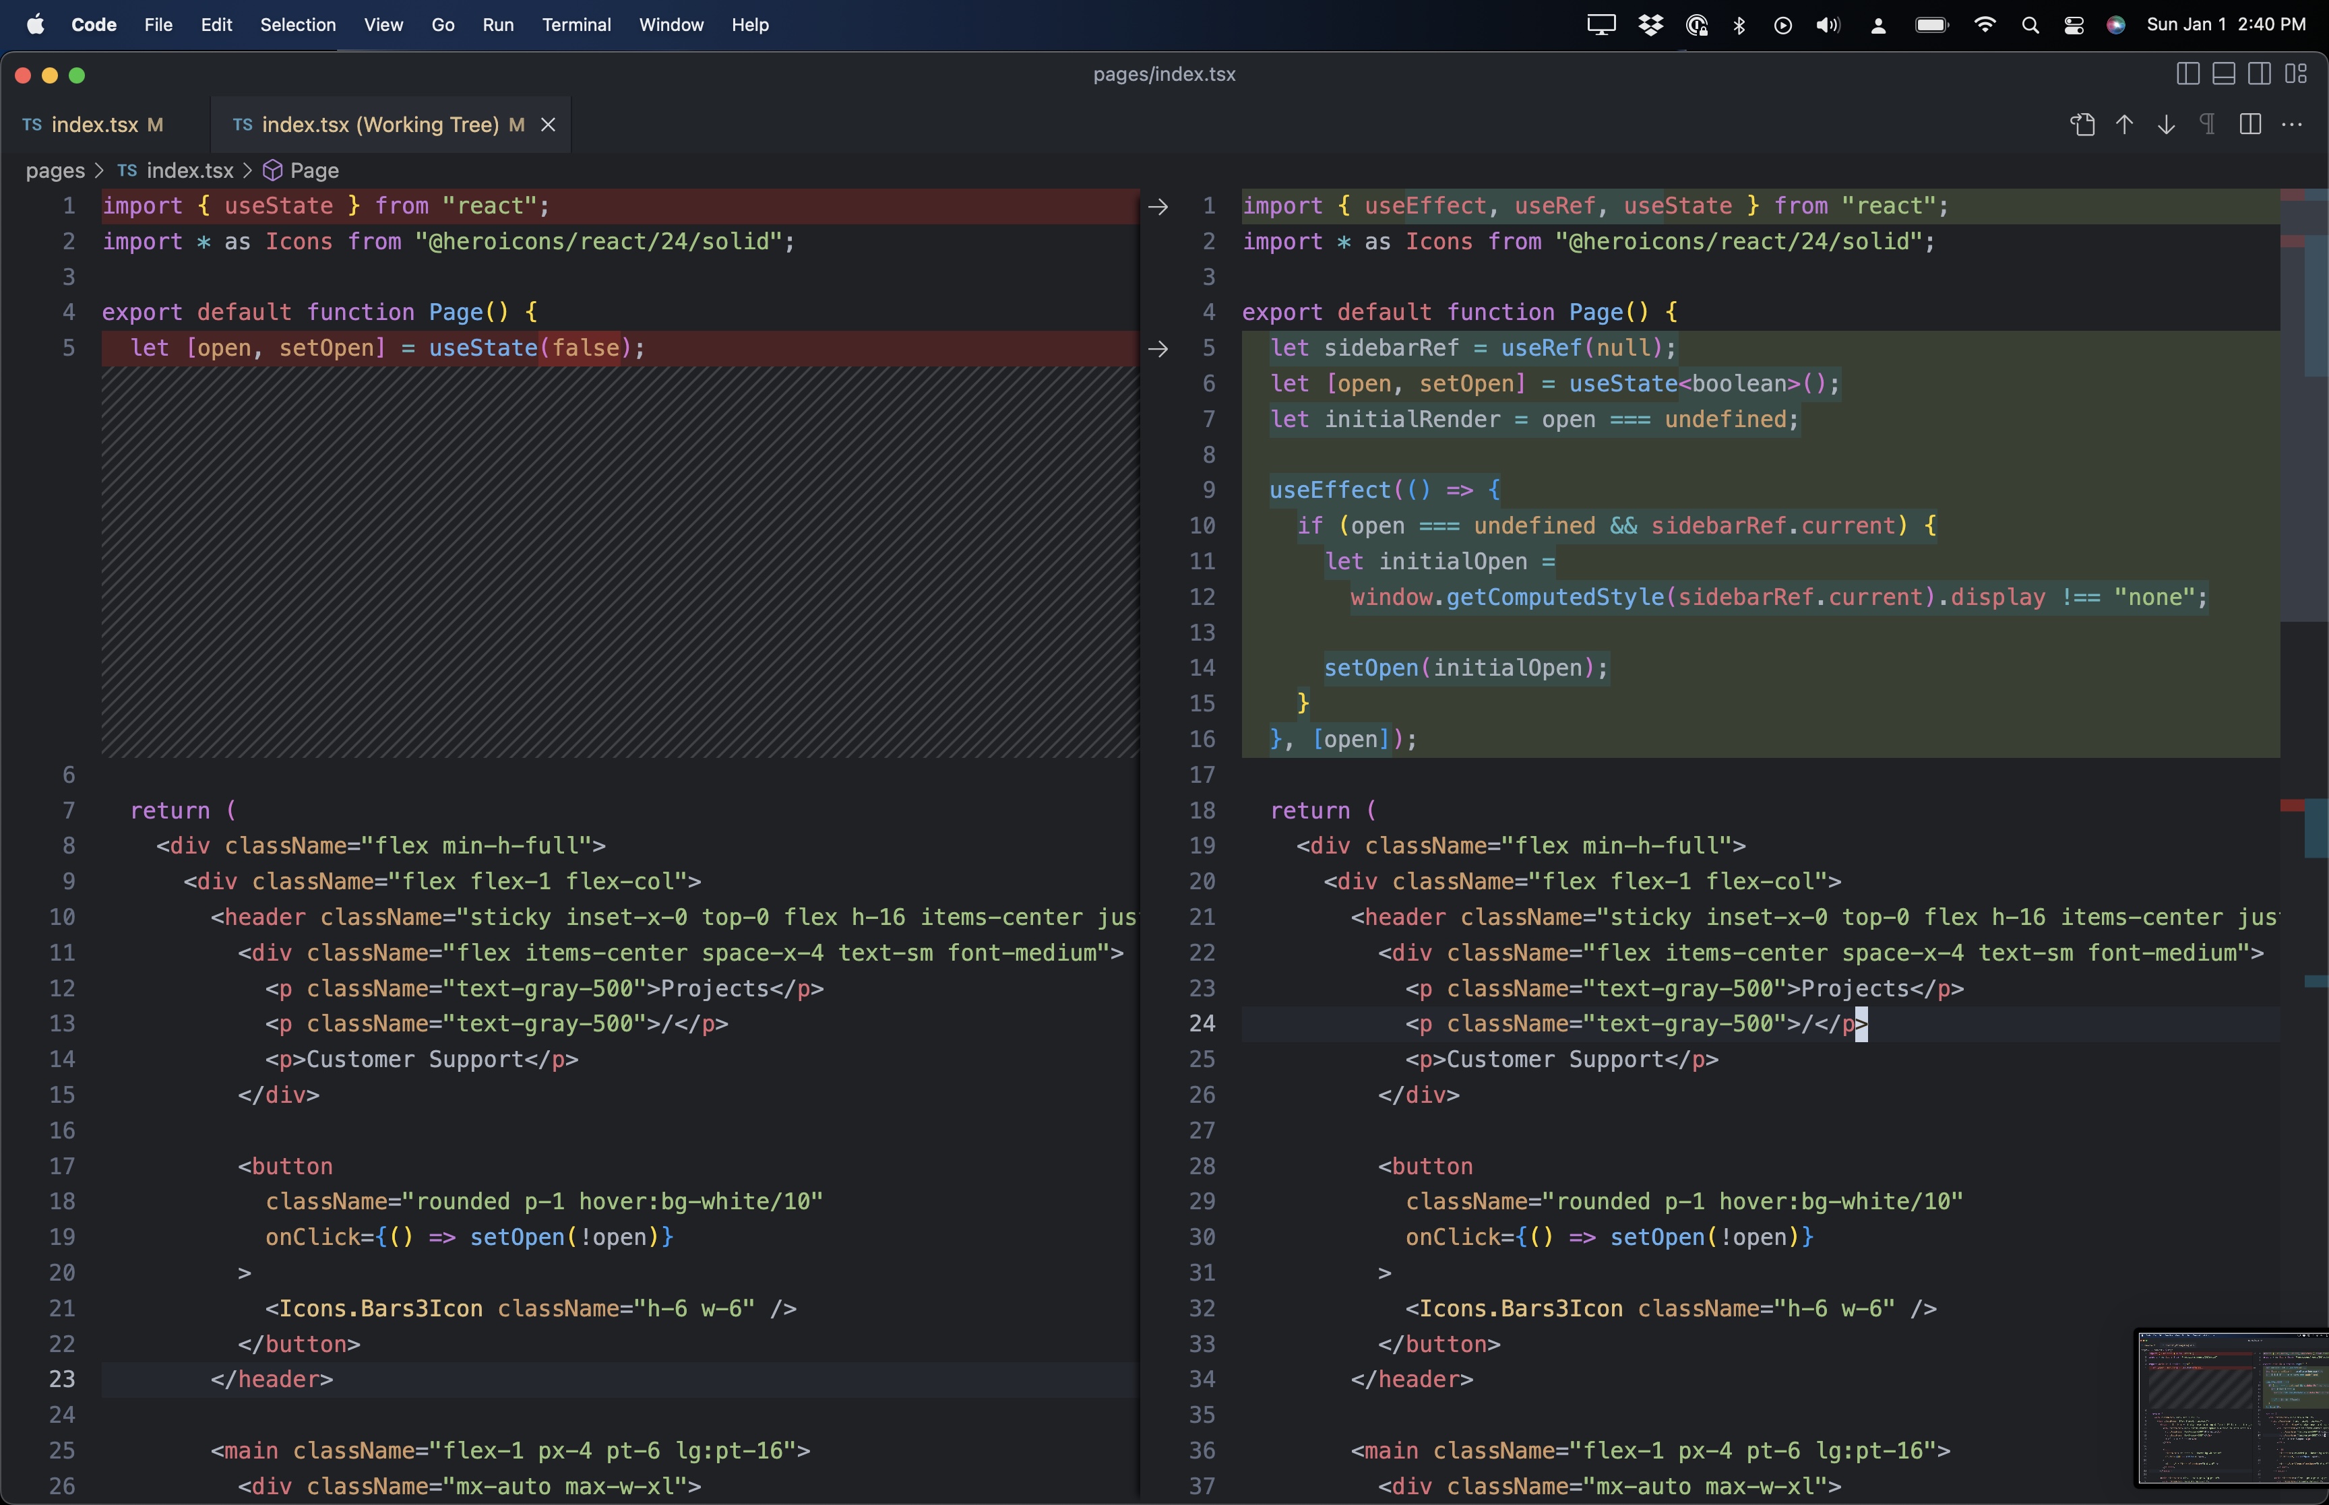Click the VPN lock status menu bar icon

(x=1697, y=24)
